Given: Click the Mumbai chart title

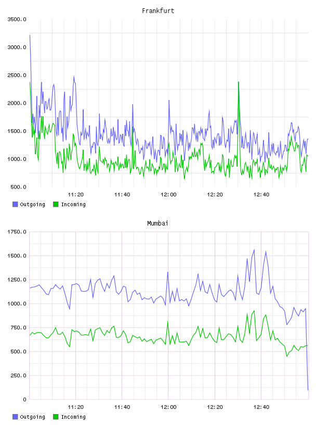Looking at the screenshot, I should [157, 223].
